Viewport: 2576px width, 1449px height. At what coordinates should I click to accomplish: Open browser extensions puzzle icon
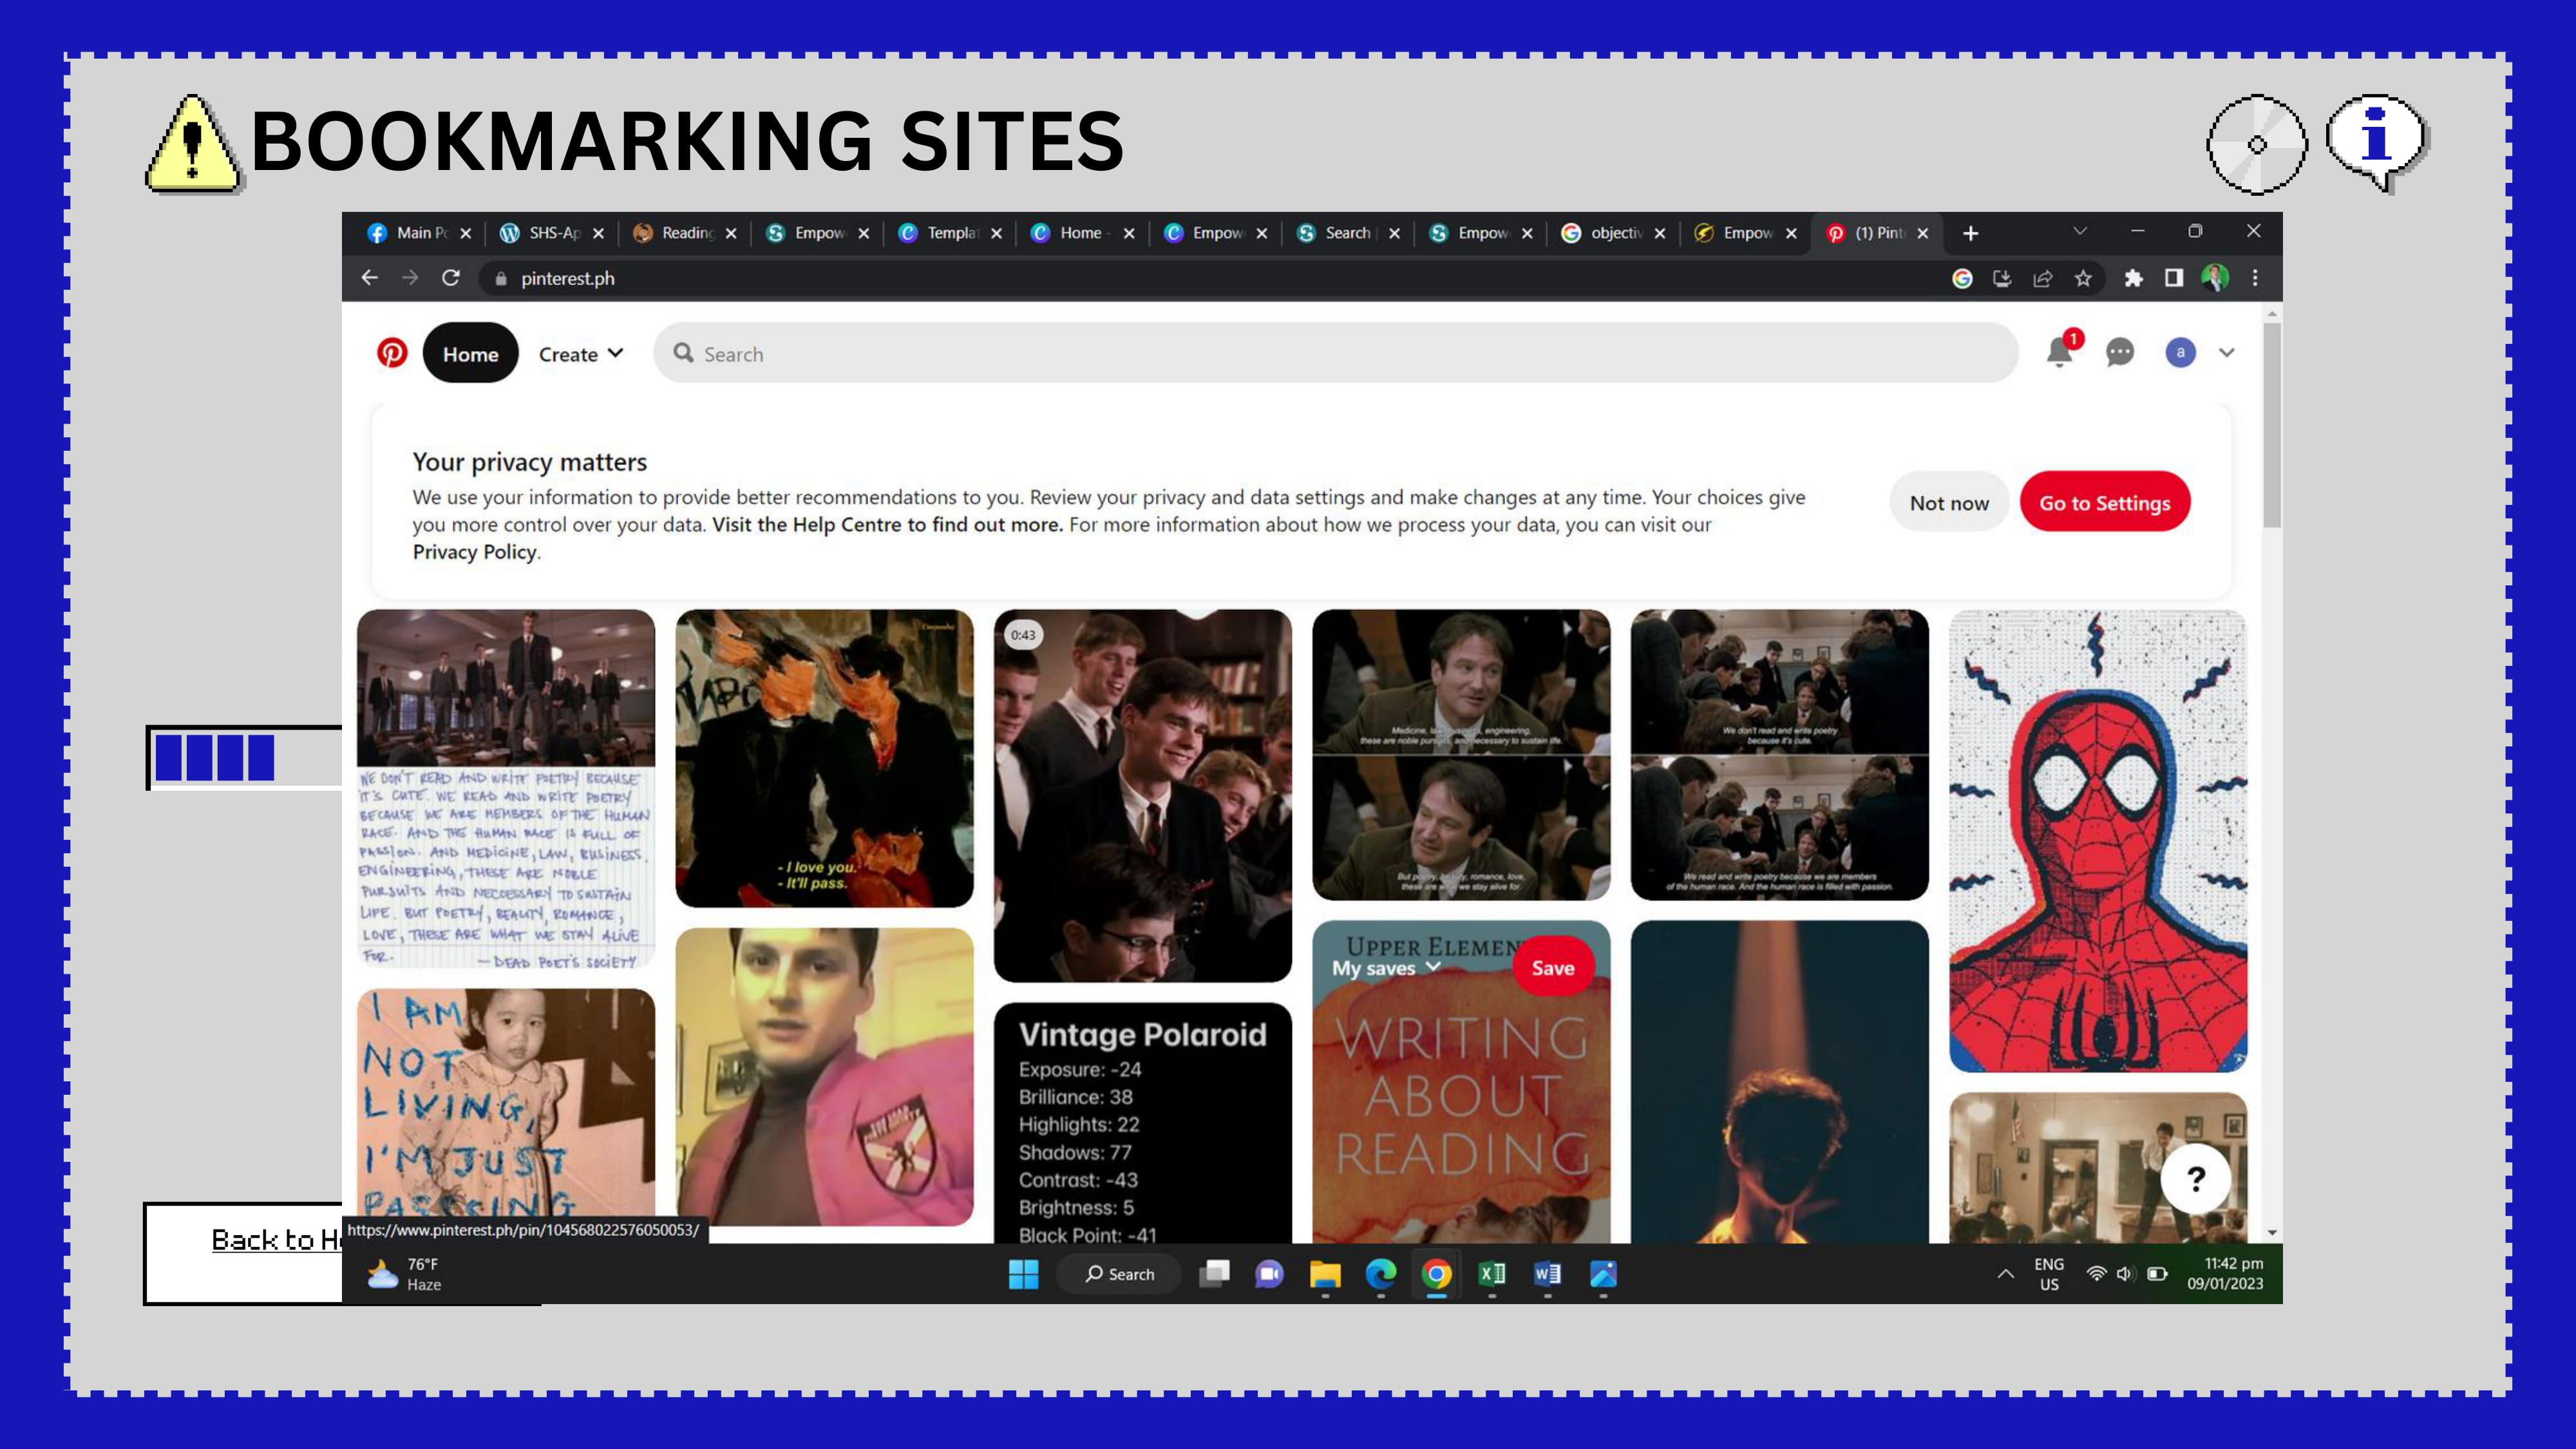coord(2133,279)
